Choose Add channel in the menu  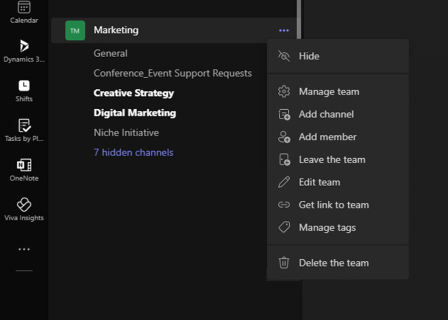pyautogui.click(x=326, y=115)
